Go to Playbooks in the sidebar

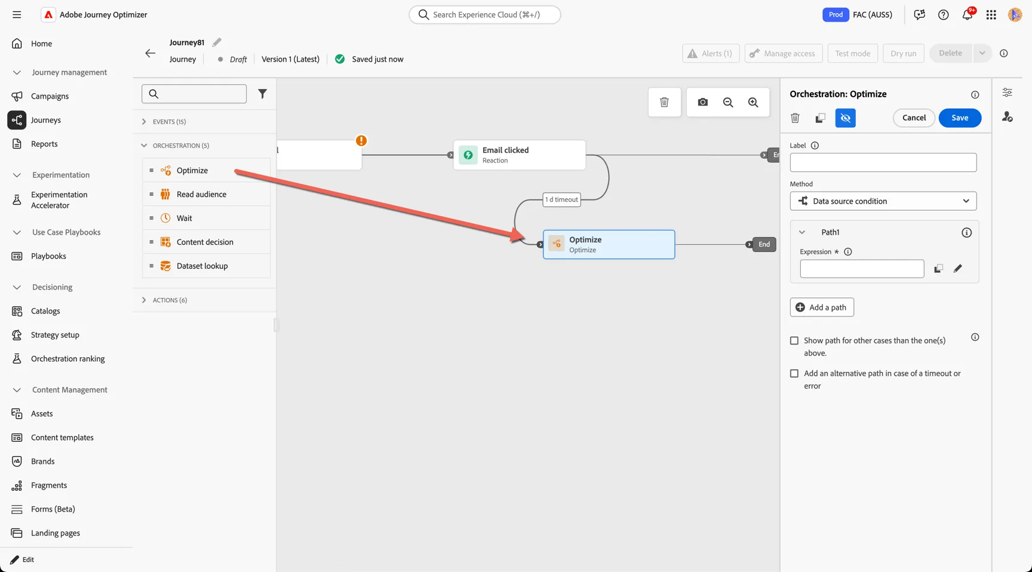pos(48,256)
